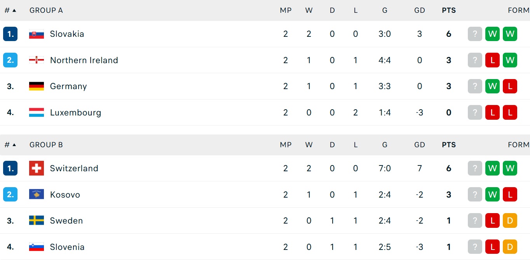Open the Switzerland team link
The height and width of the screenshot is (260, 530).
[x=74, y=168]
